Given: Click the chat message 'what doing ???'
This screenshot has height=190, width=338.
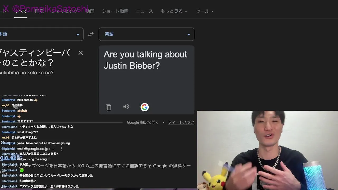Looking at the screenshot, I should tap(27, 132).
